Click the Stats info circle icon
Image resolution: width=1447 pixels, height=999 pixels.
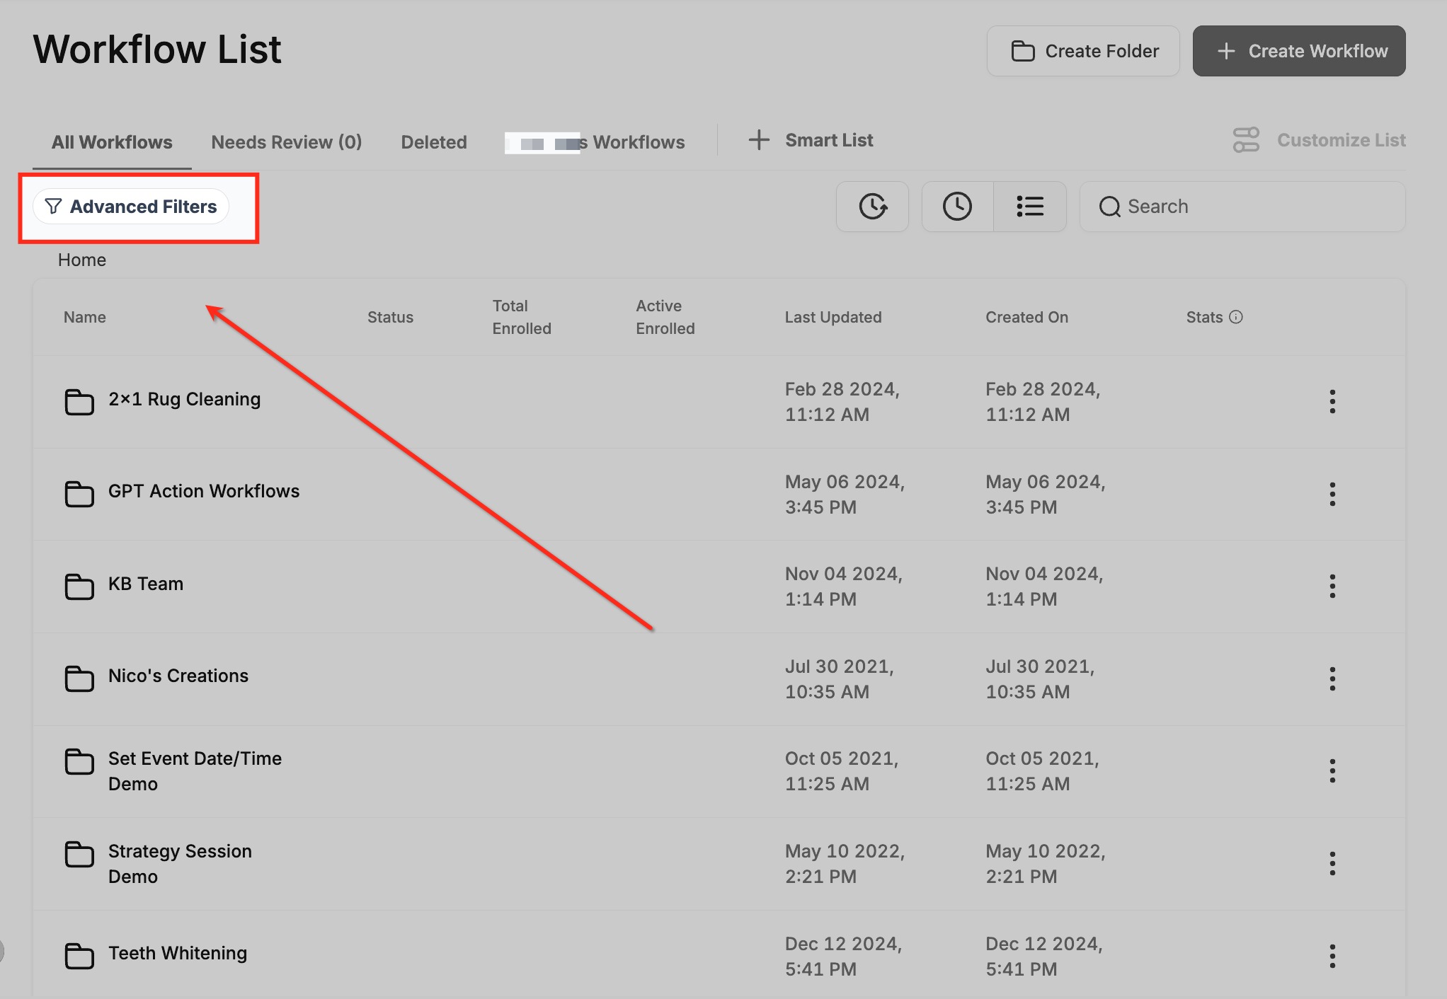[x=1236, y=317]
